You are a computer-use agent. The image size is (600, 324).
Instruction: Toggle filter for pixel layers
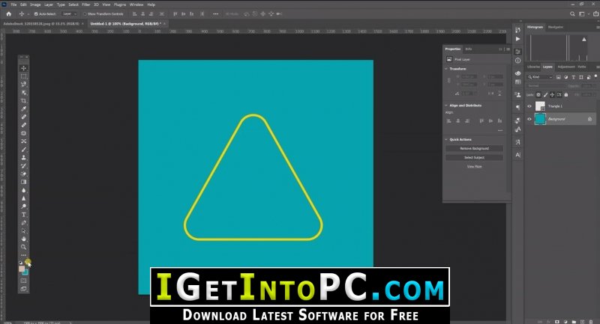point(559,77)
